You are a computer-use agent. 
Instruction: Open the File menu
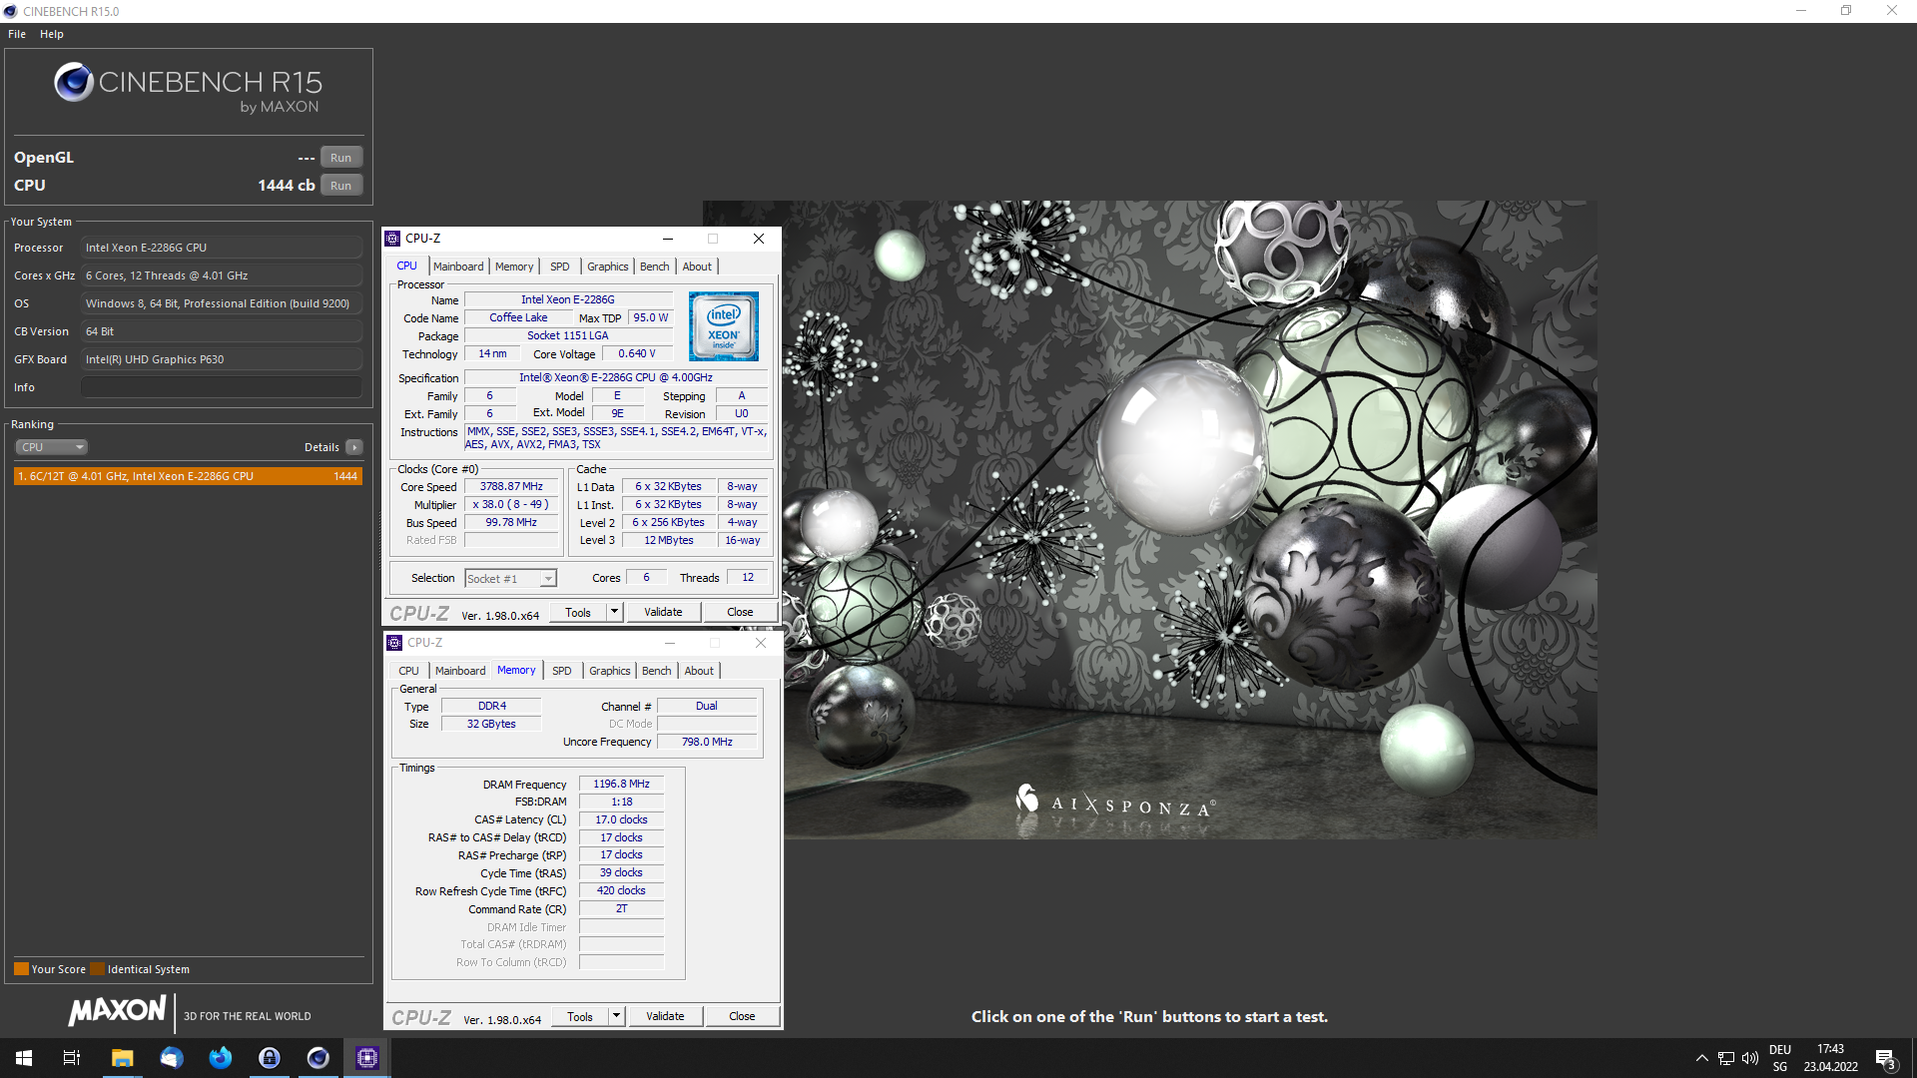coord(17,34)
